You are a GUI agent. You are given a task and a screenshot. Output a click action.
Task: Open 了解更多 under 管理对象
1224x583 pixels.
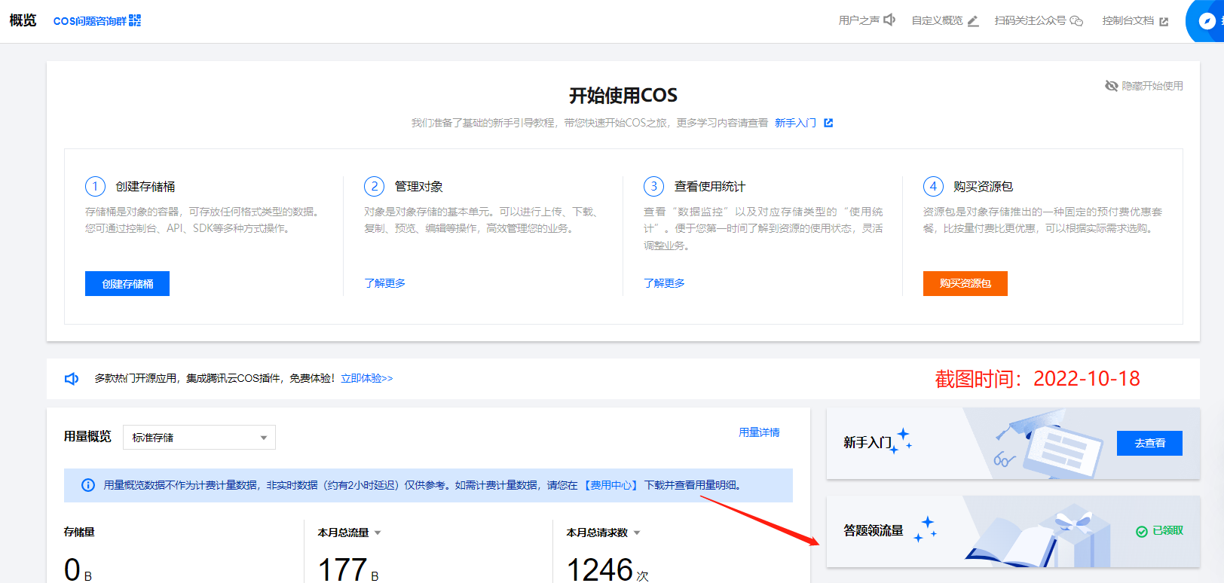pyautogui.click(x=384, y=283)
